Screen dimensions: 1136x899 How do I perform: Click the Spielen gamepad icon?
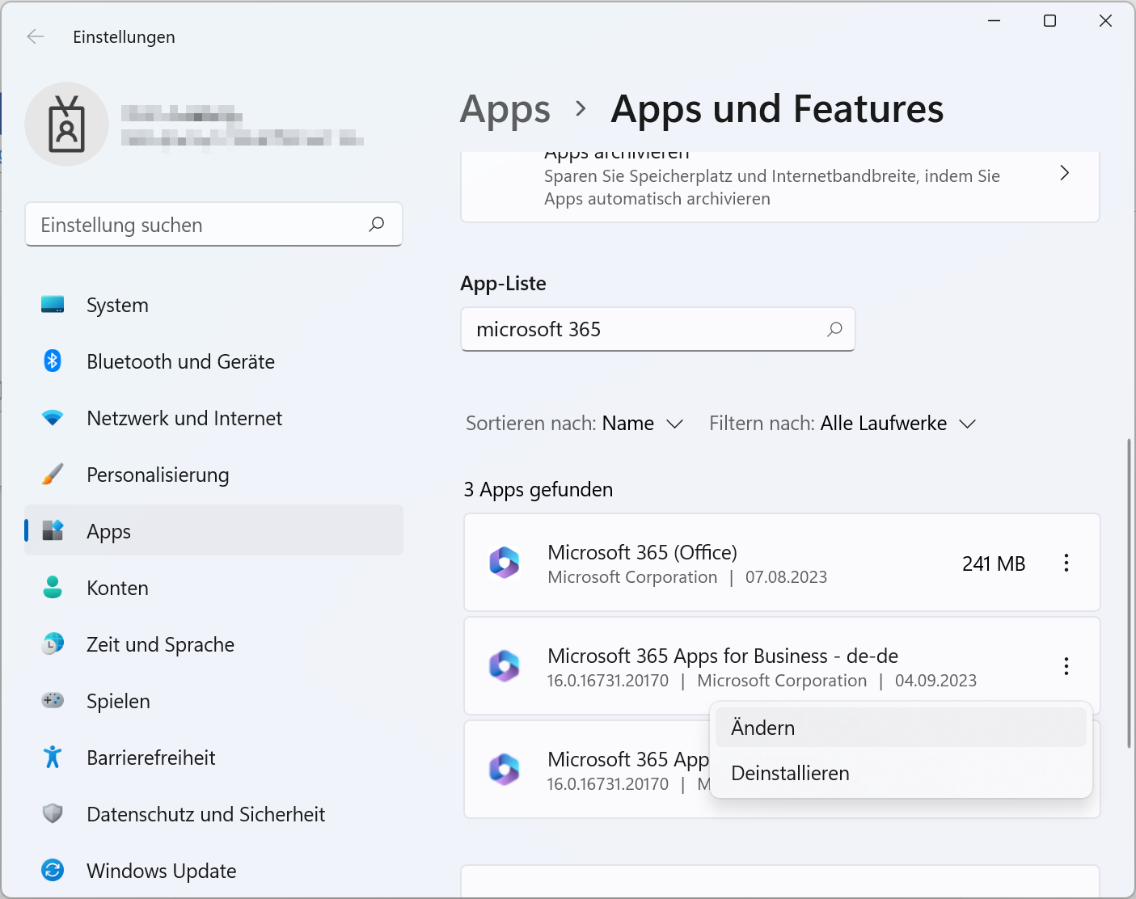(53, 700)
